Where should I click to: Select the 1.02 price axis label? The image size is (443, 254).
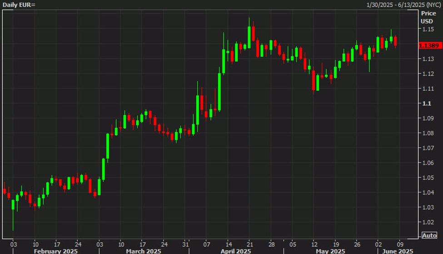(427, 222)
